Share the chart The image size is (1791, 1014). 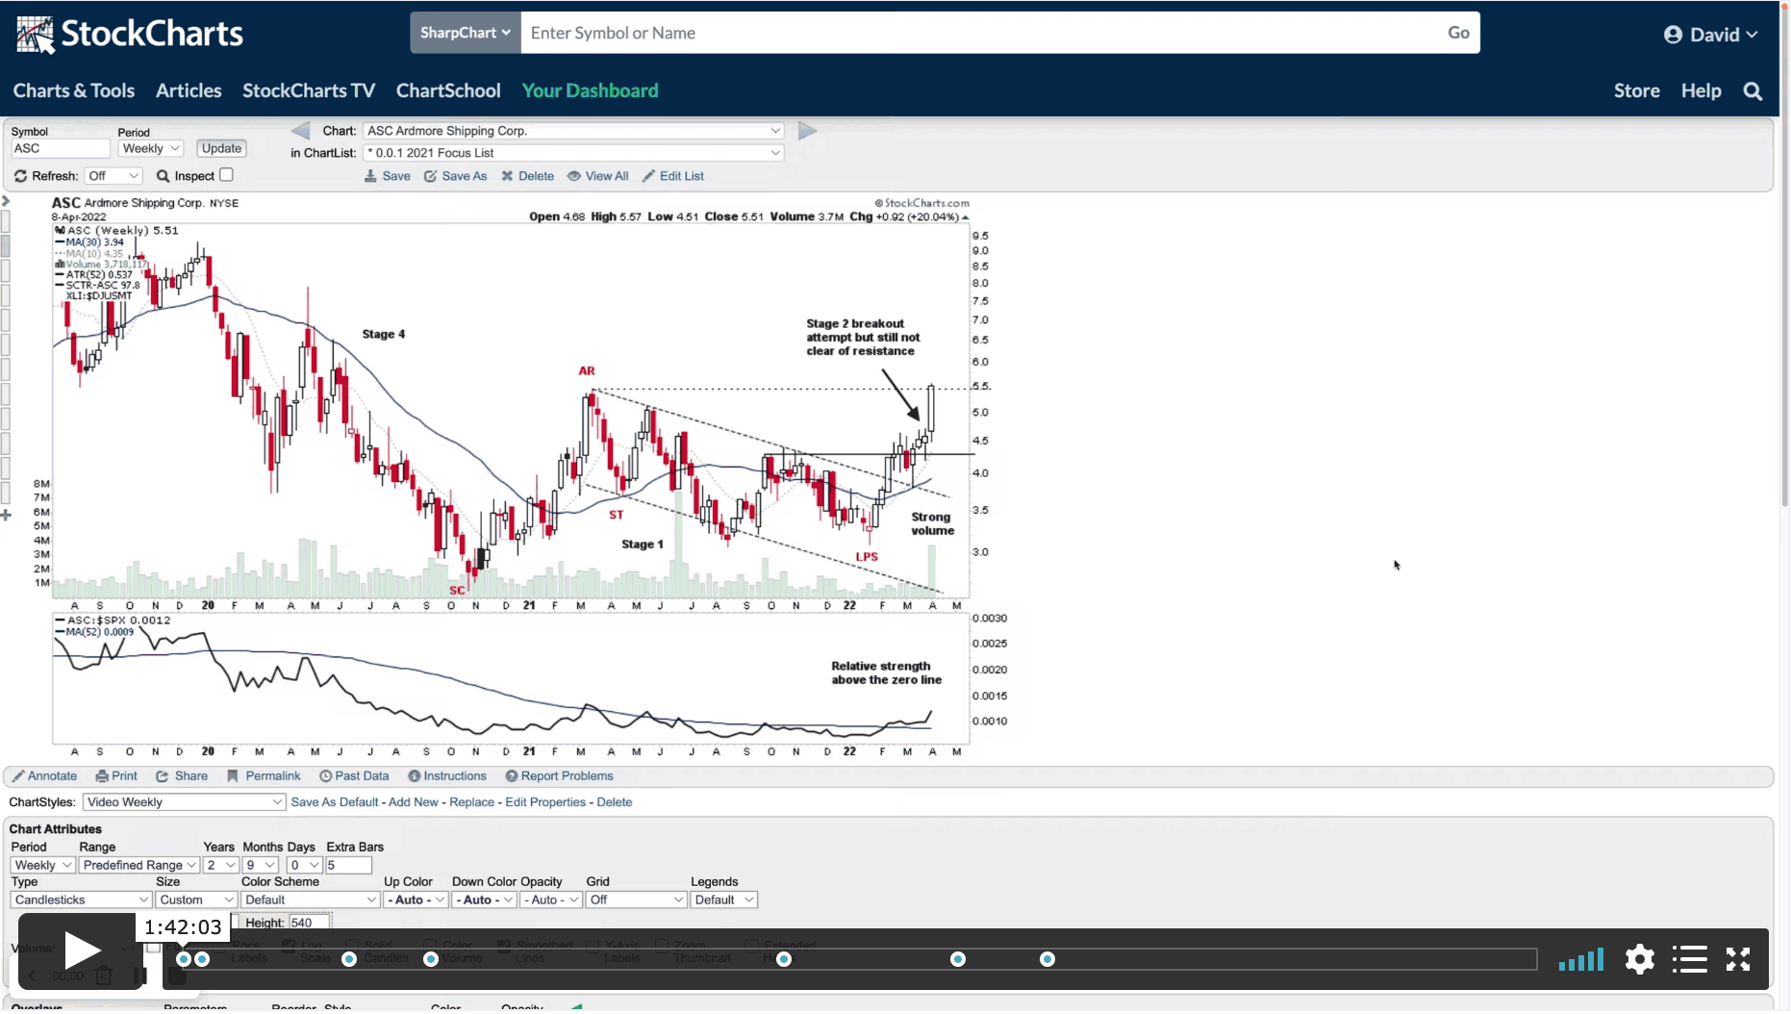pos(182,776)
